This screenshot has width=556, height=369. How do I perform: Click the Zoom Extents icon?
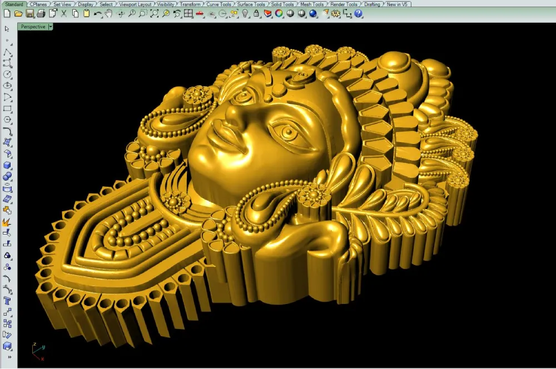pos(154,14)
